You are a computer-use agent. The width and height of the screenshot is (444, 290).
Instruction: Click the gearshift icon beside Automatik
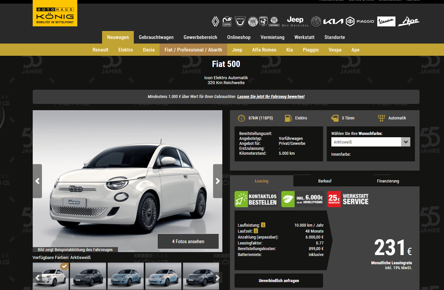pyautogui.click(x=382, y=118)
